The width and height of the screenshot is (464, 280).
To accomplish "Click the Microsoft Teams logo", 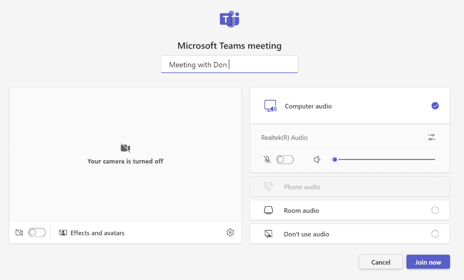I will pos(229,19).
